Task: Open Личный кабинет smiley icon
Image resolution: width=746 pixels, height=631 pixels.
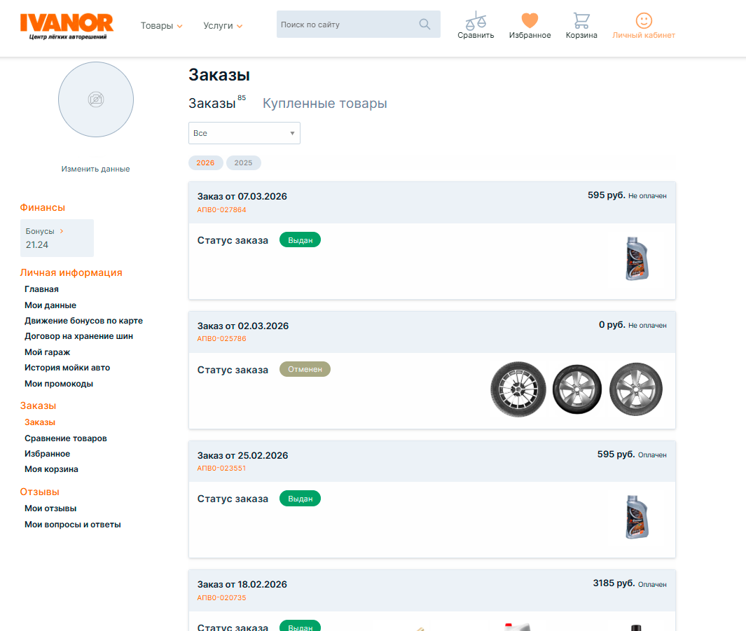Action: point(643,20)
